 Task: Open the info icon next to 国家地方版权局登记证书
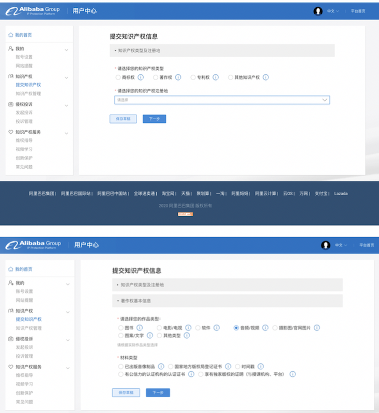(x=229, y=367)
